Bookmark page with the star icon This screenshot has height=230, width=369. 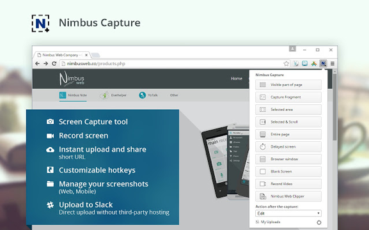pos(286,63)
